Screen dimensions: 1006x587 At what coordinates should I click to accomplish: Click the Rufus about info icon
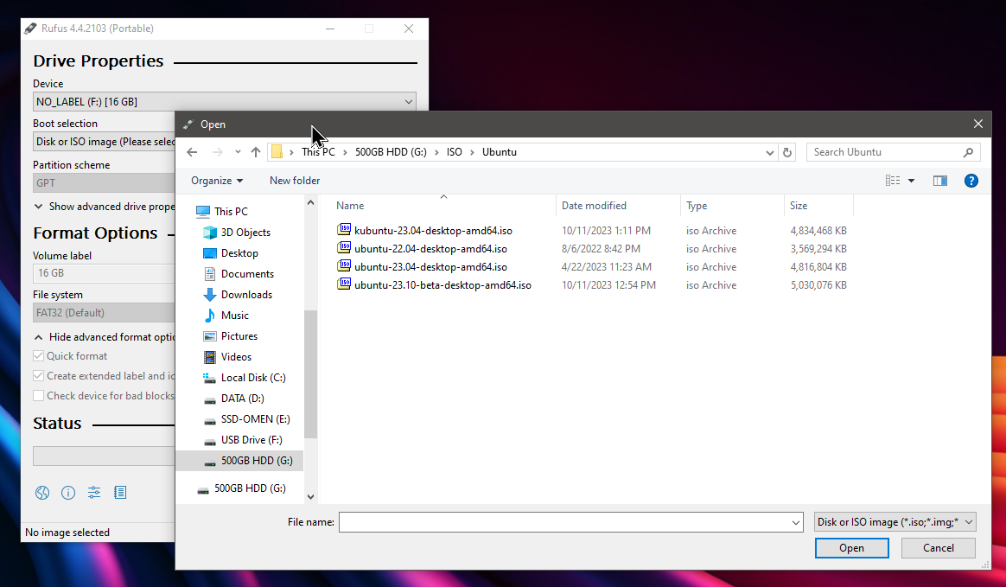(x=68, y=493)
